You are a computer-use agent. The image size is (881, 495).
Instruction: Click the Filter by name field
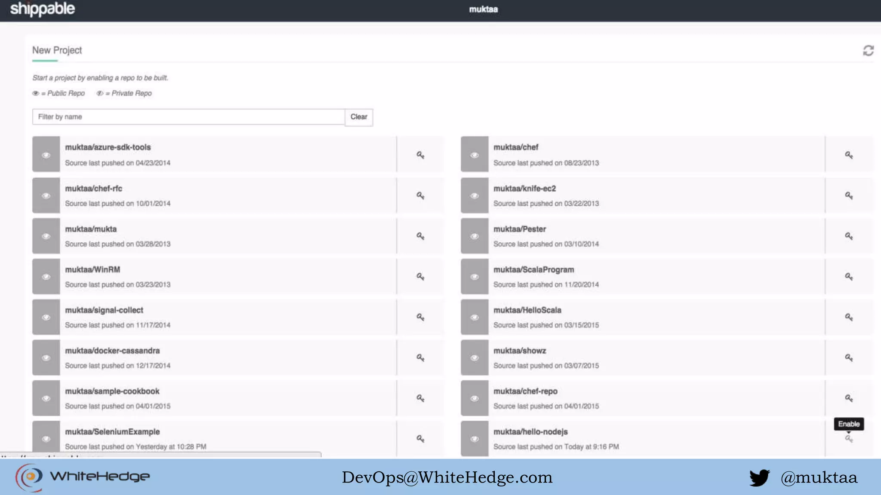[188, 117]
